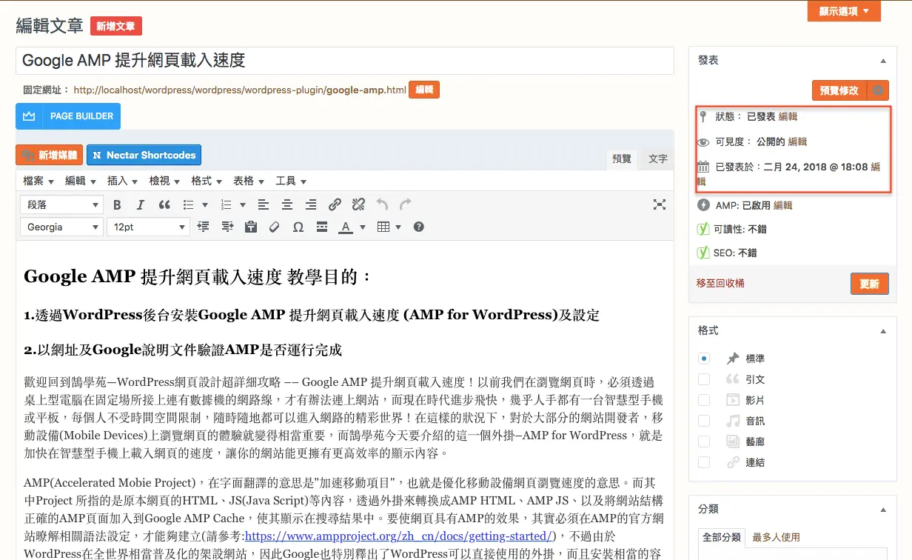Select the 引文 post format
Viewport: 912px width, 560px height.
pos(704,379)
